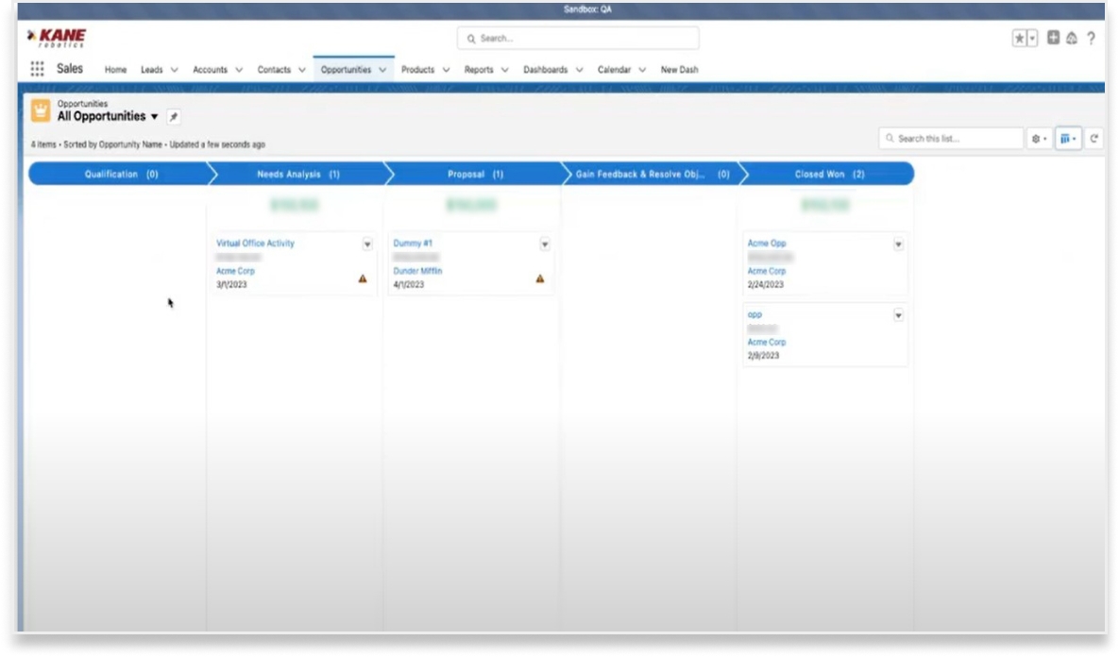The height and width of the screenshot is (657, 1119).
Task: Go to the New Dash tab
Action: click(679, 70)
